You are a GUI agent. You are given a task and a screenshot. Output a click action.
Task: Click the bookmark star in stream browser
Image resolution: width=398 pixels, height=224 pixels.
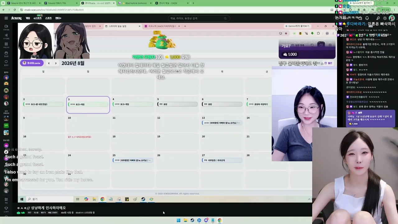click(286, 33)
